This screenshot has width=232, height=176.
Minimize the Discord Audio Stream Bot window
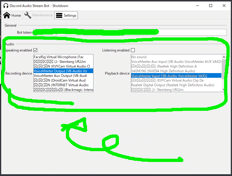click(197, 6)
